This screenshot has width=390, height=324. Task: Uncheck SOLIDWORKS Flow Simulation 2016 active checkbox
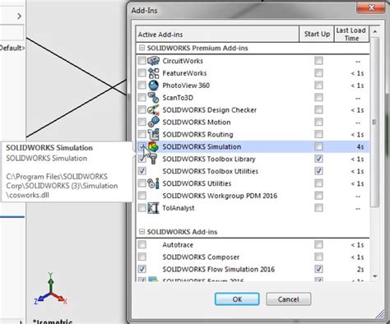pos(142,269)
